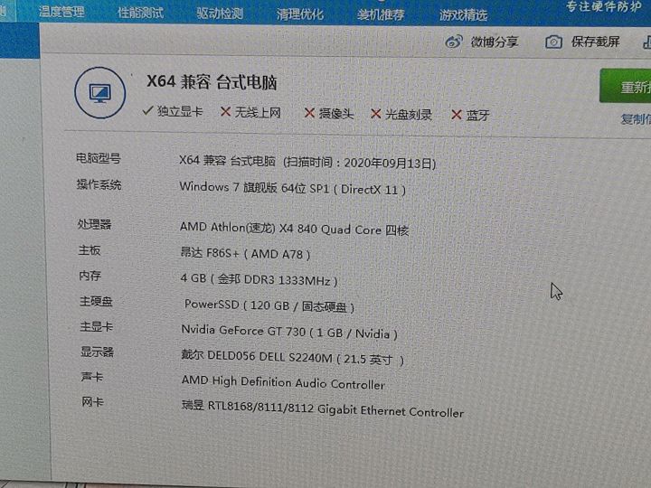Click the 无线上网 red cross icon
Image resolution: width=651 pixels, height=488 pixels.
point(225,111)
